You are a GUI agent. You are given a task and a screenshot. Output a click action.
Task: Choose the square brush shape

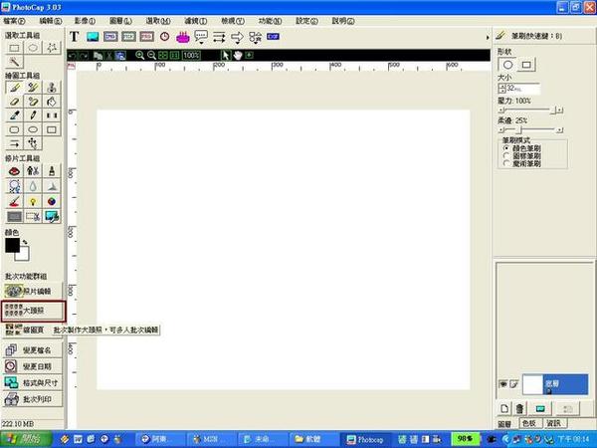click(526, 65)
